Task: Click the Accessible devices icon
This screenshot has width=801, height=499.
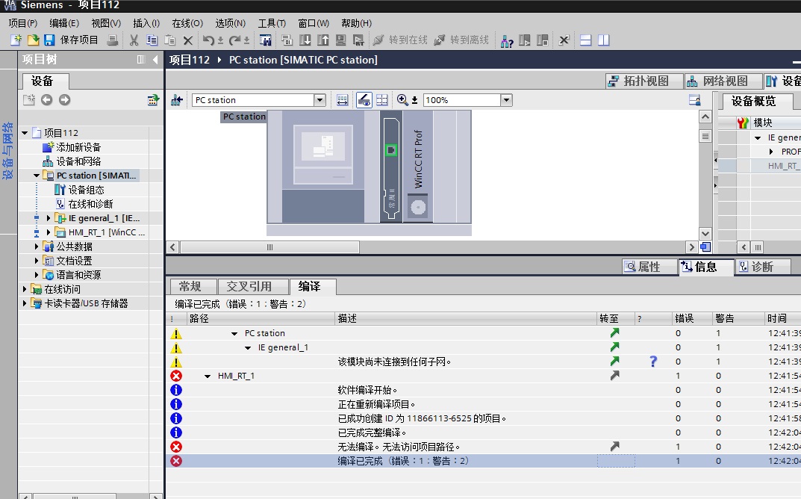Action: (x=507, y=40)
